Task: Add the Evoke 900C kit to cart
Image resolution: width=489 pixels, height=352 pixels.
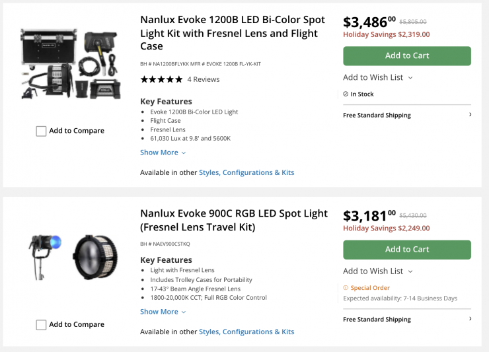Action: click(406, 250)
